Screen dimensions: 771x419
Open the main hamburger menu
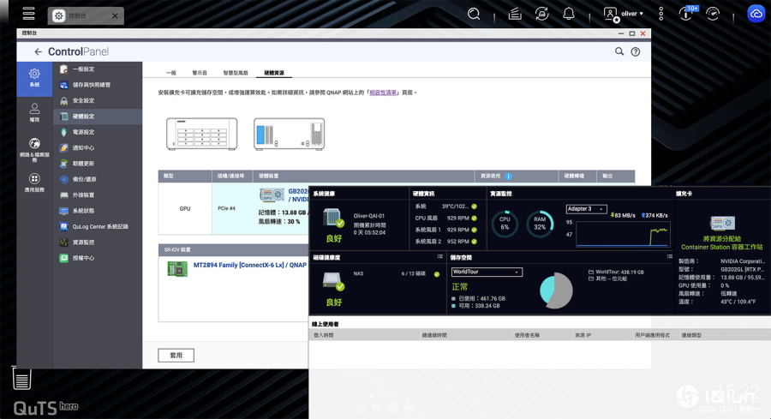click(29, 15)
